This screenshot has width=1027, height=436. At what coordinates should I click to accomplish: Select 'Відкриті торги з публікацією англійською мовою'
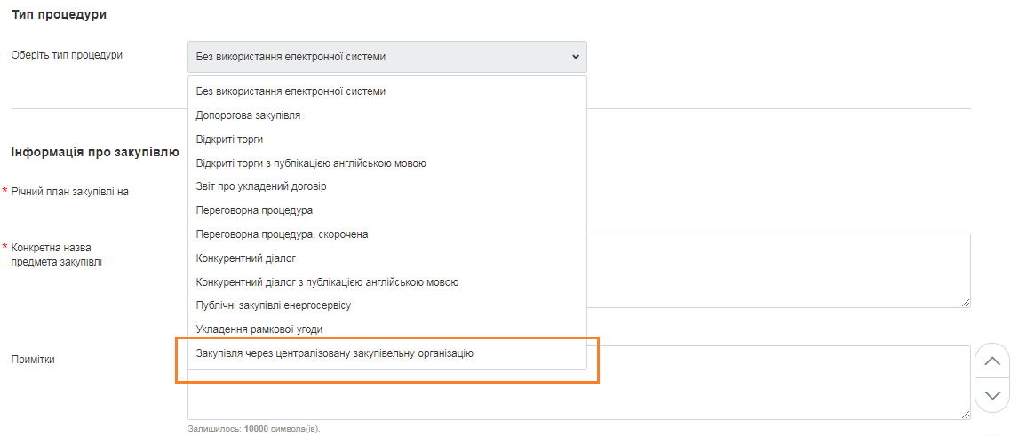tap(311, 163)
